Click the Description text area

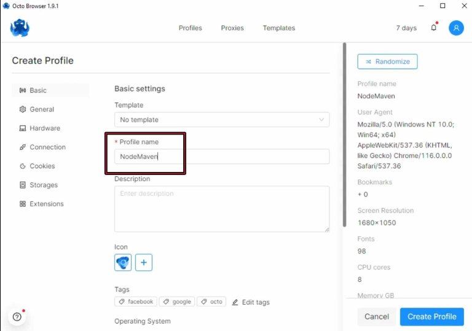pos(221,209)
